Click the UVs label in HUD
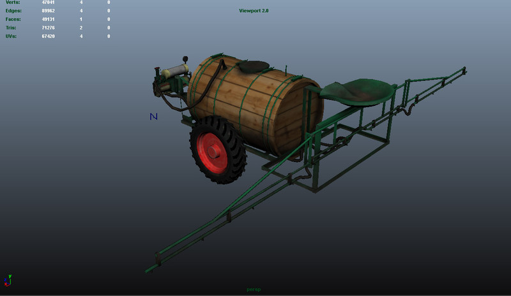Image resolution: width=511 pixels, height=296 pixels. [10, 36]
